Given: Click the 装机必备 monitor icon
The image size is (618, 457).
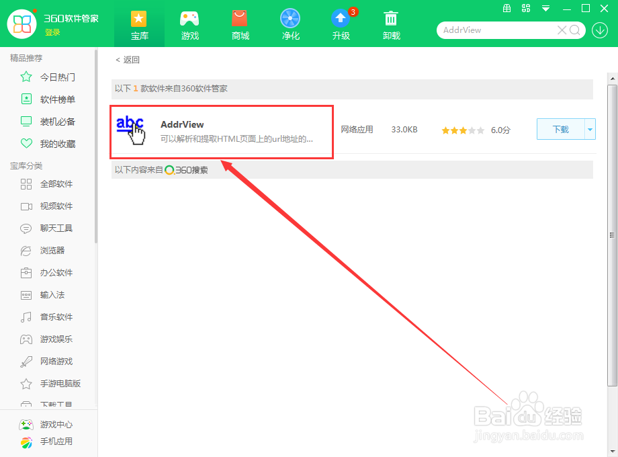Looking at the screenshot, I should point(26,122).
